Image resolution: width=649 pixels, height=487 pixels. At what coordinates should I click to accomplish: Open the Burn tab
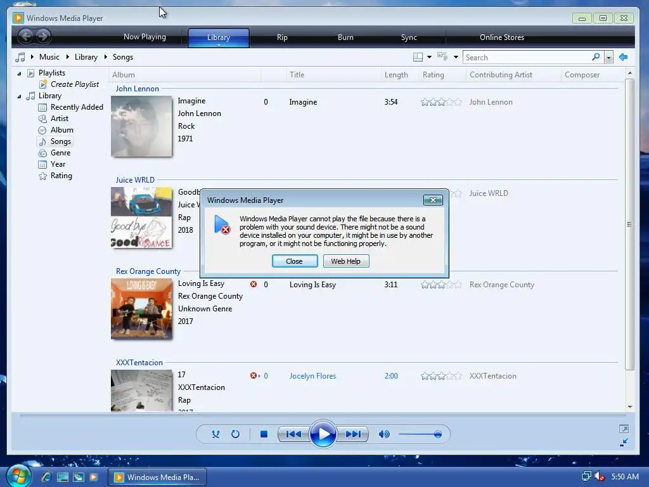tap(345, 37)
